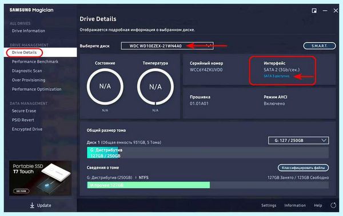Click the G: Дистрибутив (250GB) NTFS text
The width and height of the screenshot is (343, 216).
(117, 177)
